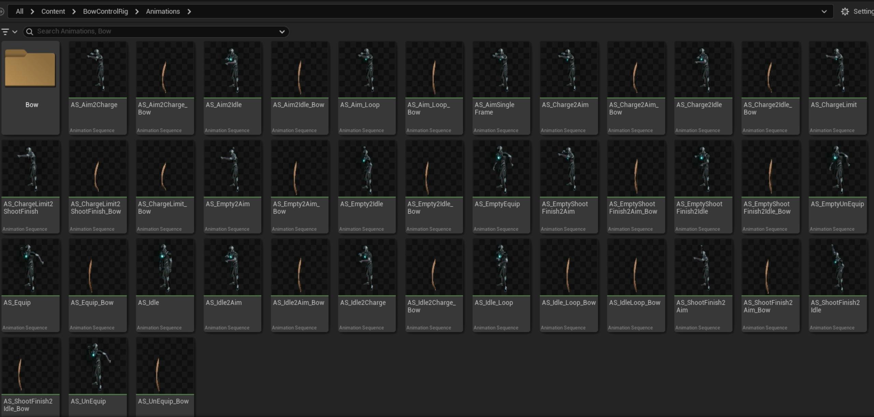
Task: Select the AS_Idle2Aim_Bow bow thumbnail
Action: (x=299, y=268)
